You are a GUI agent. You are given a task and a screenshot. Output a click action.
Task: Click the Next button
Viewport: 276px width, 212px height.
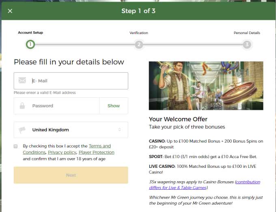click(71, 175)
